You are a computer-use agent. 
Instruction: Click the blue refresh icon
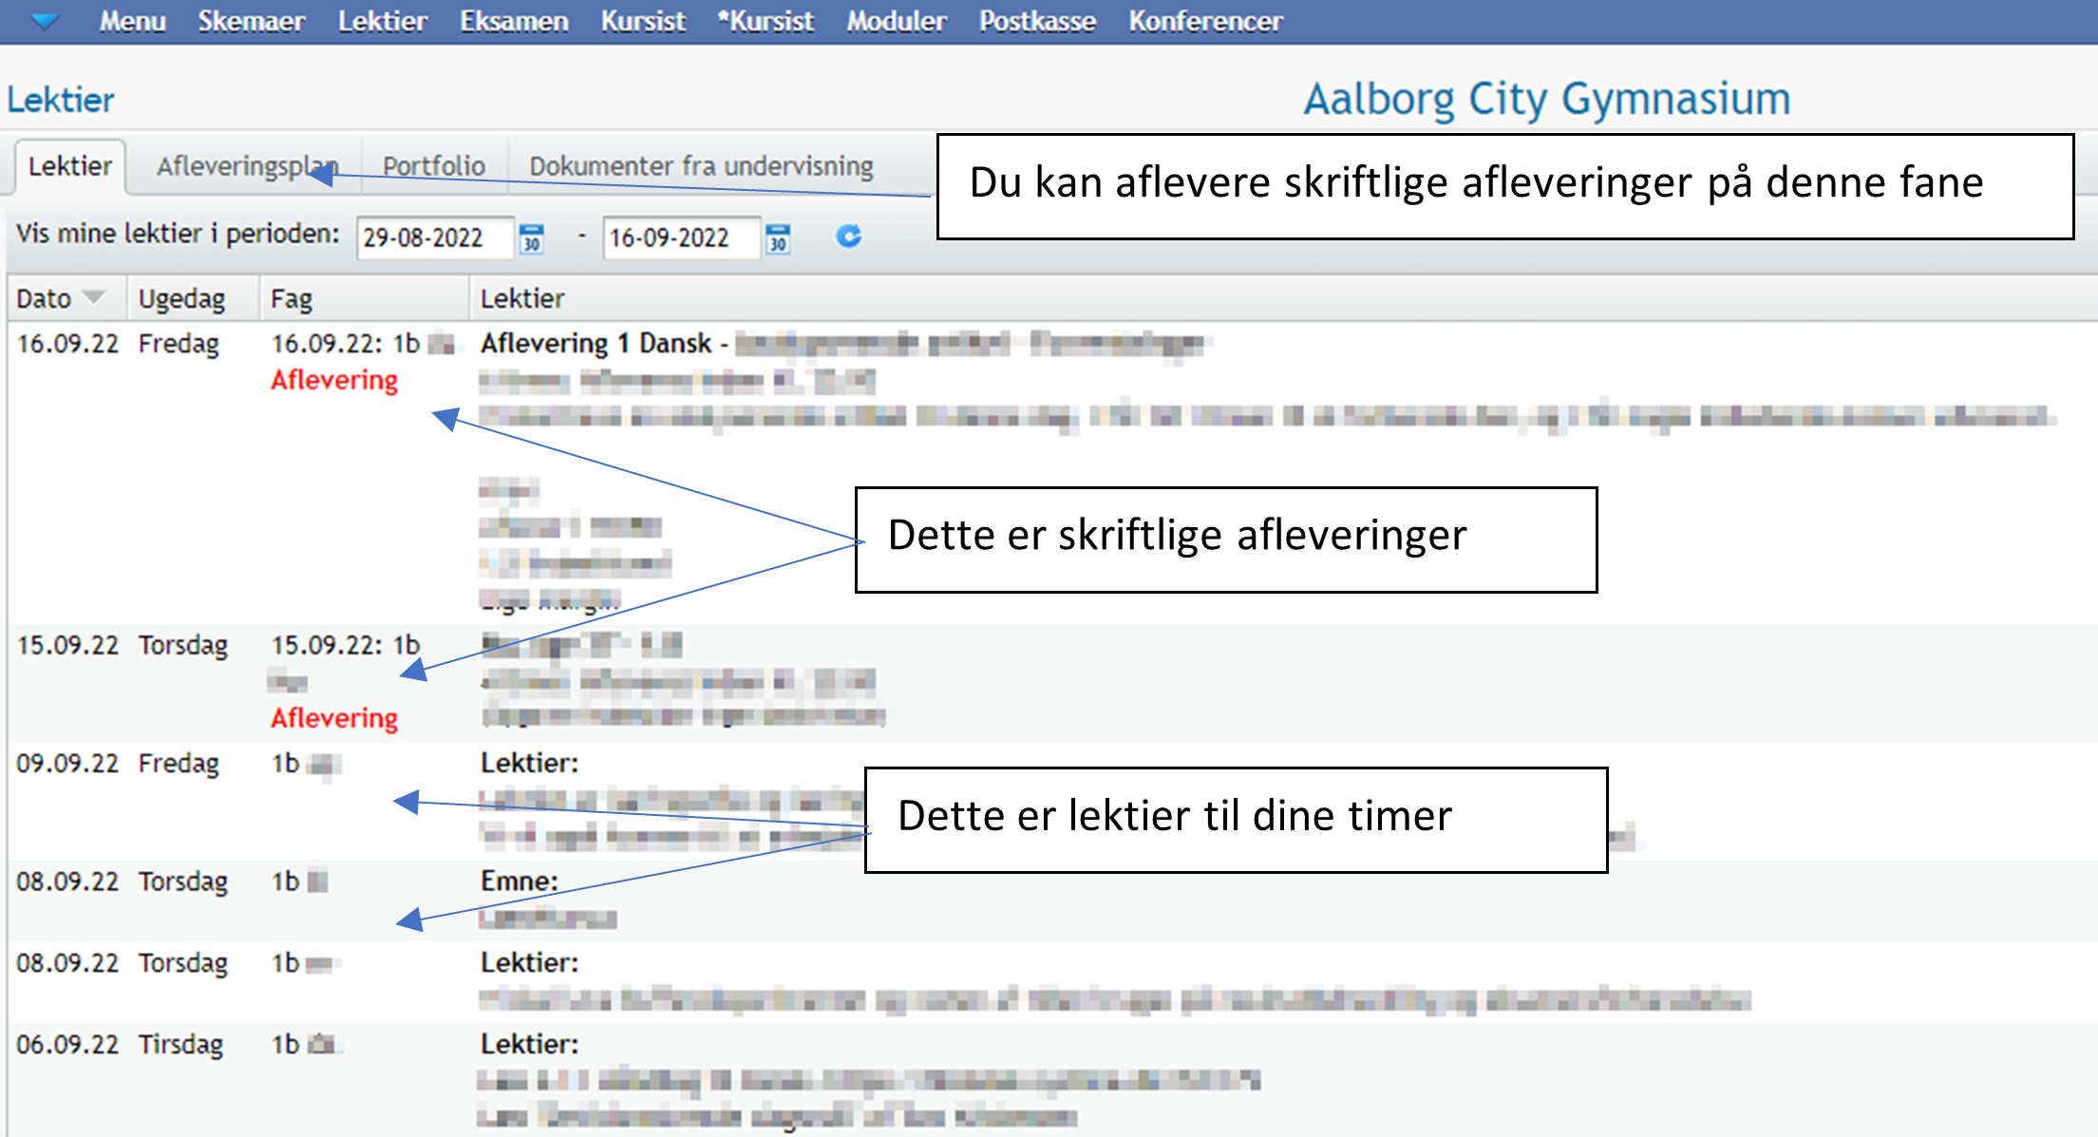(848, 237)
